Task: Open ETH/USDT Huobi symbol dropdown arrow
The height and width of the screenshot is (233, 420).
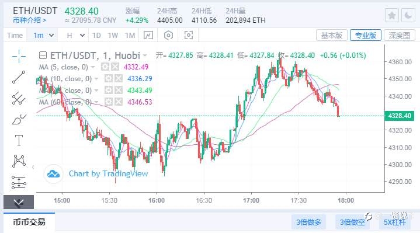Action: pos(145,55)
